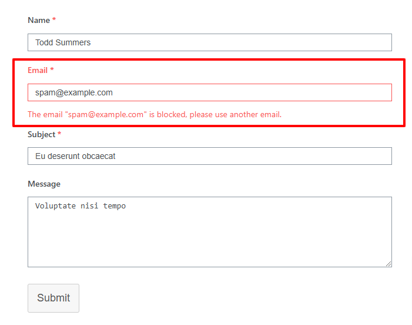The width and height of the screenshot is (412, 325).
Task: Focus the blank end of the Email input
Action: (x=264, y=92)
